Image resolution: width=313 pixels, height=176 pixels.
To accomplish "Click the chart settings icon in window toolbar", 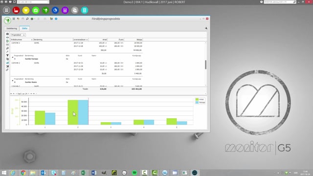I will [51, 19].
